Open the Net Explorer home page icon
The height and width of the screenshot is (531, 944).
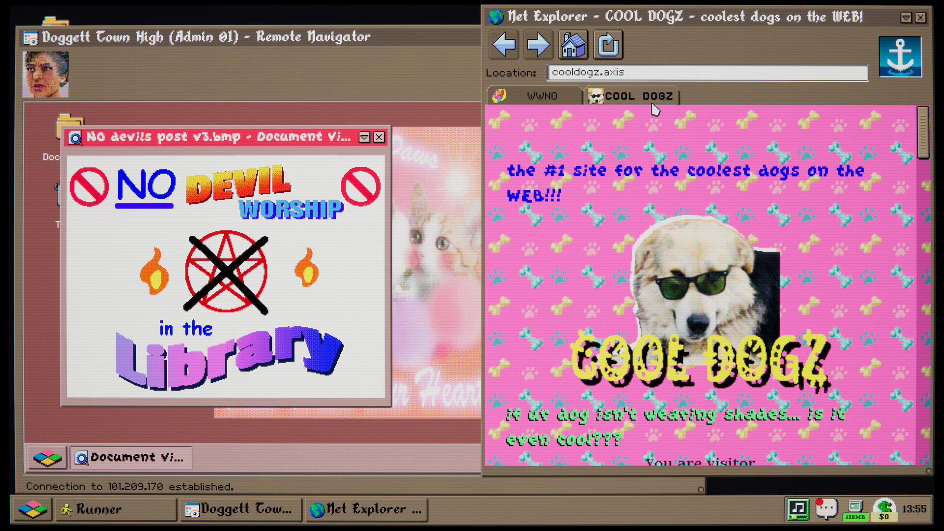(573, 45)
